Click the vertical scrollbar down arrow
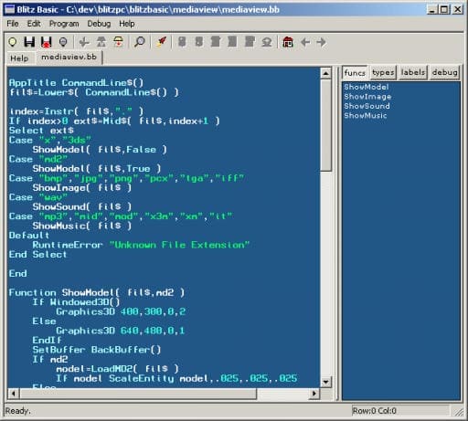 coord(325,382)
